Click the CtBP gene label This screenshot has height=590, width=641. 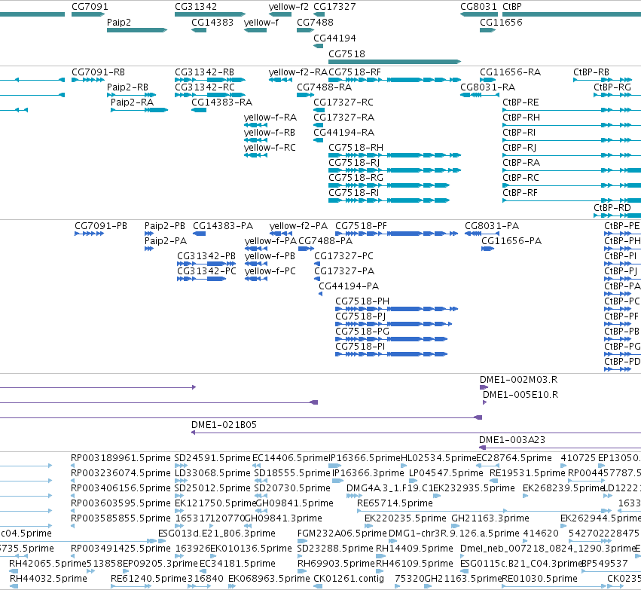511,7
